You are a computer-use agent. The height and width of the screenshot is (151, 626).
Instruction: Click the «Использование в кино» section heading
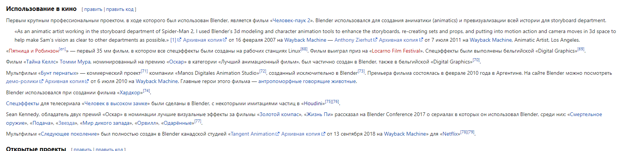[x=41, y=9]
